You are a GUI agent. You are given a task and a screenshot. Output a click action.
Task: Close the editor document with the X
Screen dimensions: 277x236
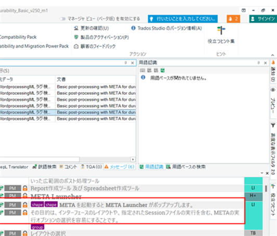(x=267, y=173)
